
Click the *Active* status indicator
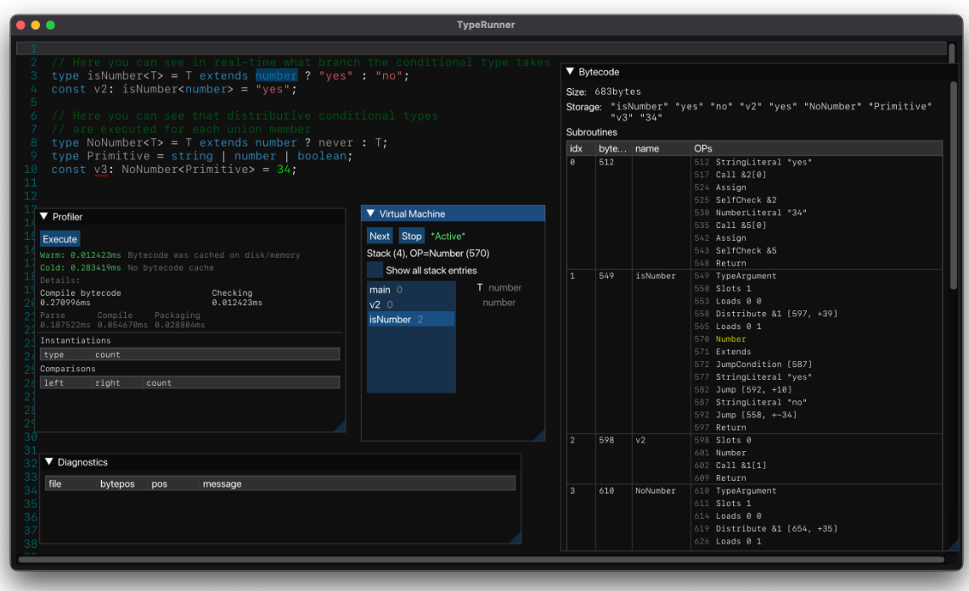448,235
